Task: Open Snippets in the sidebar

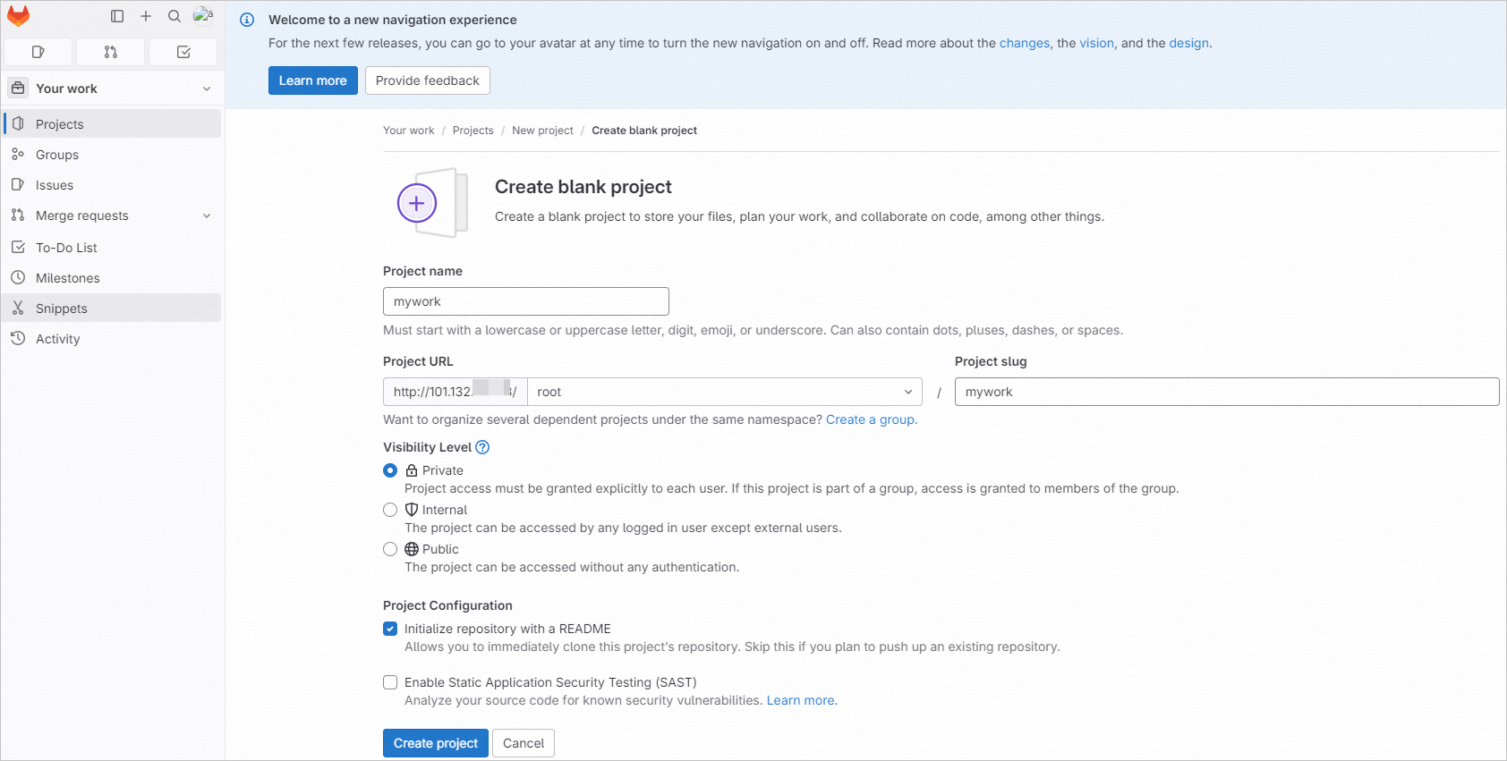Action: point(62,309)
